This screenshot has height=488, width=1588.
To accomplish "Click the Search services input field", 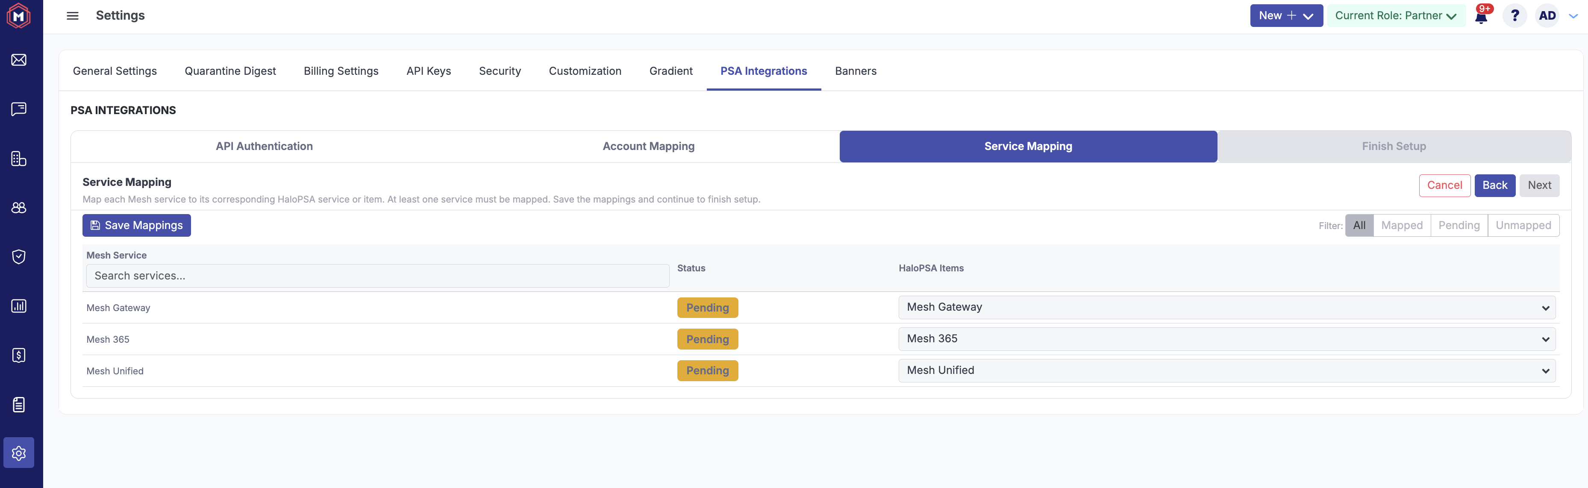I will (378, 276).
